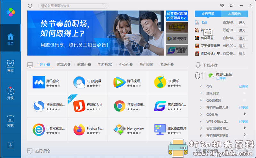
Task: Open the 宝库 software library
Action: click(x=11, y=65)
